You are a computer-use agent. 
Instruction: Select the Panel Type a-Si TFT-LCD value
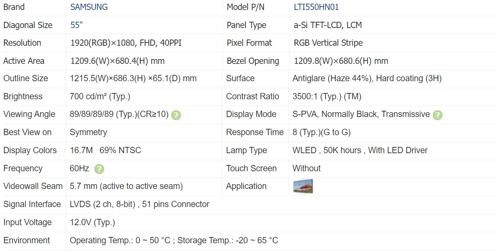pyautogui.click(x=328, y=25)
